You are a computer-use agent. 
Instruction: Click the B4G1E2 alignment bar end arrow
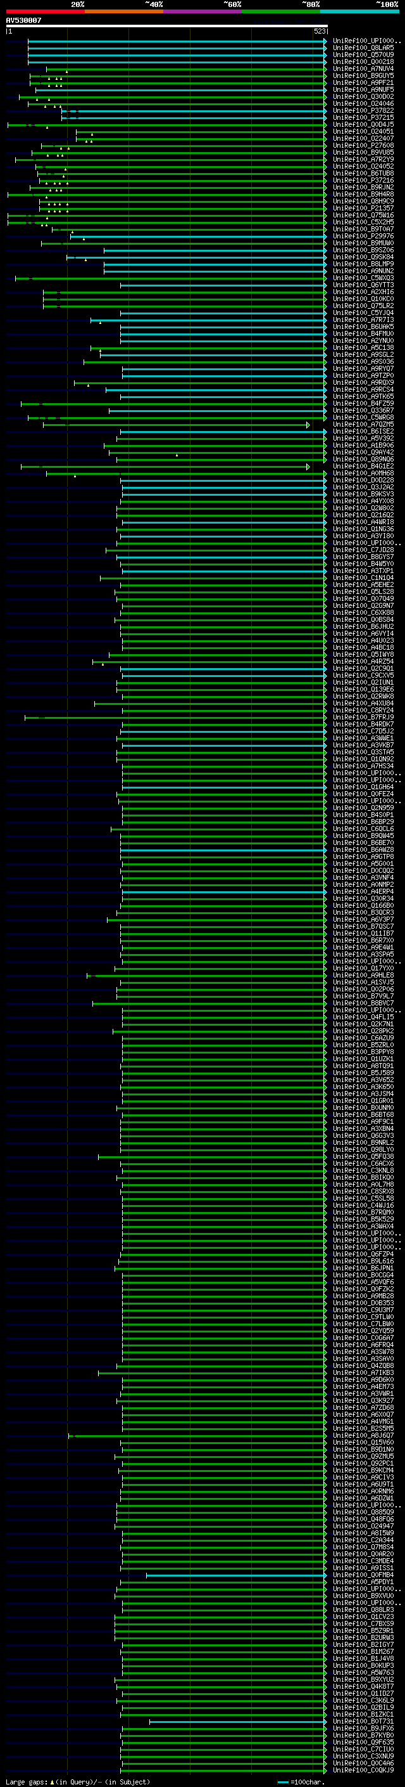308,467
